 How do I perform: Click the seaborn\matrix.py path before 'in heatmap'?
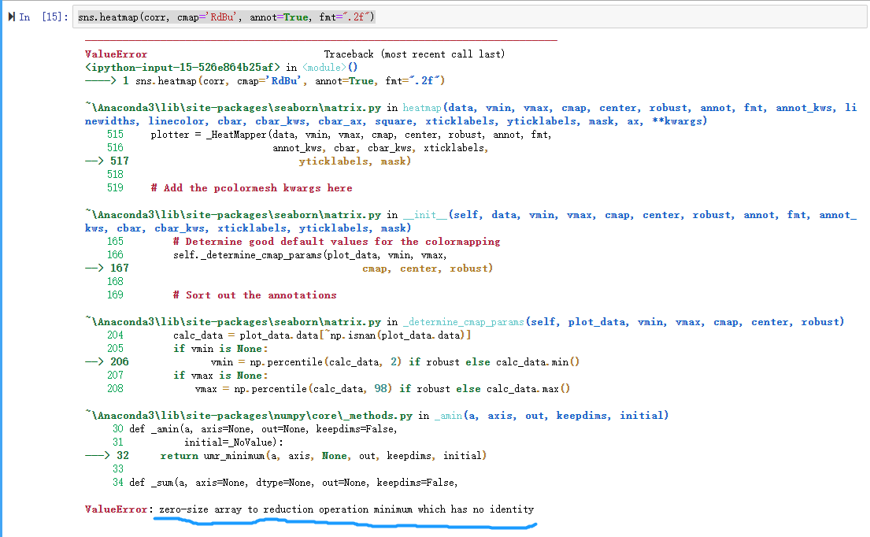[233, 108]
